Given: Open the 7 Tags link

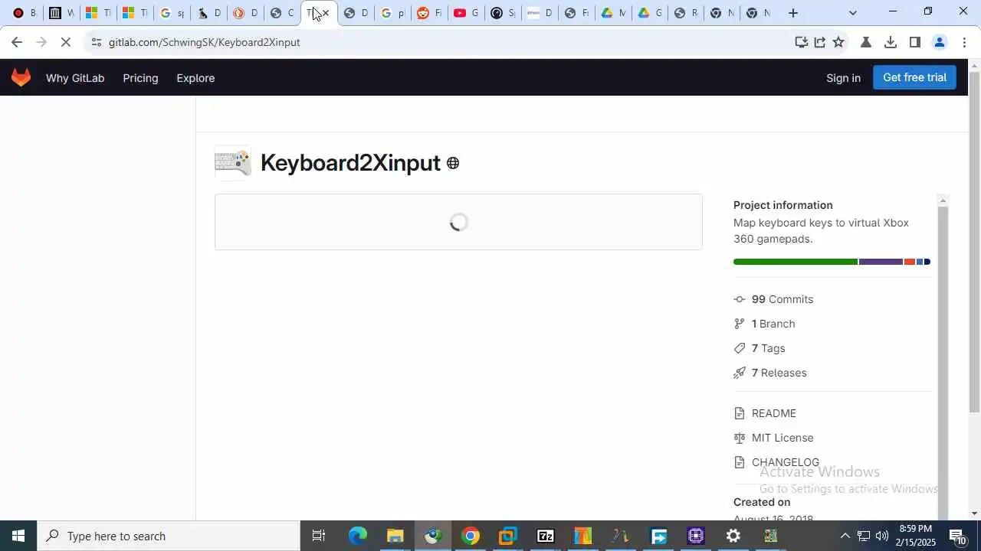Looking at the screenshot, I should [769, 348].
